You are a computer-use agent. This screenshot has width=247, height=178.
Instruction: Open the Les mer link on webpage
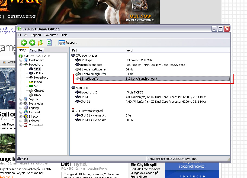coord(7,177)
